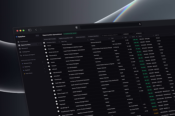This screenshot has width=175, height=116.
Task: Click the sort icon beside the Country header
Action: (109, 38)
